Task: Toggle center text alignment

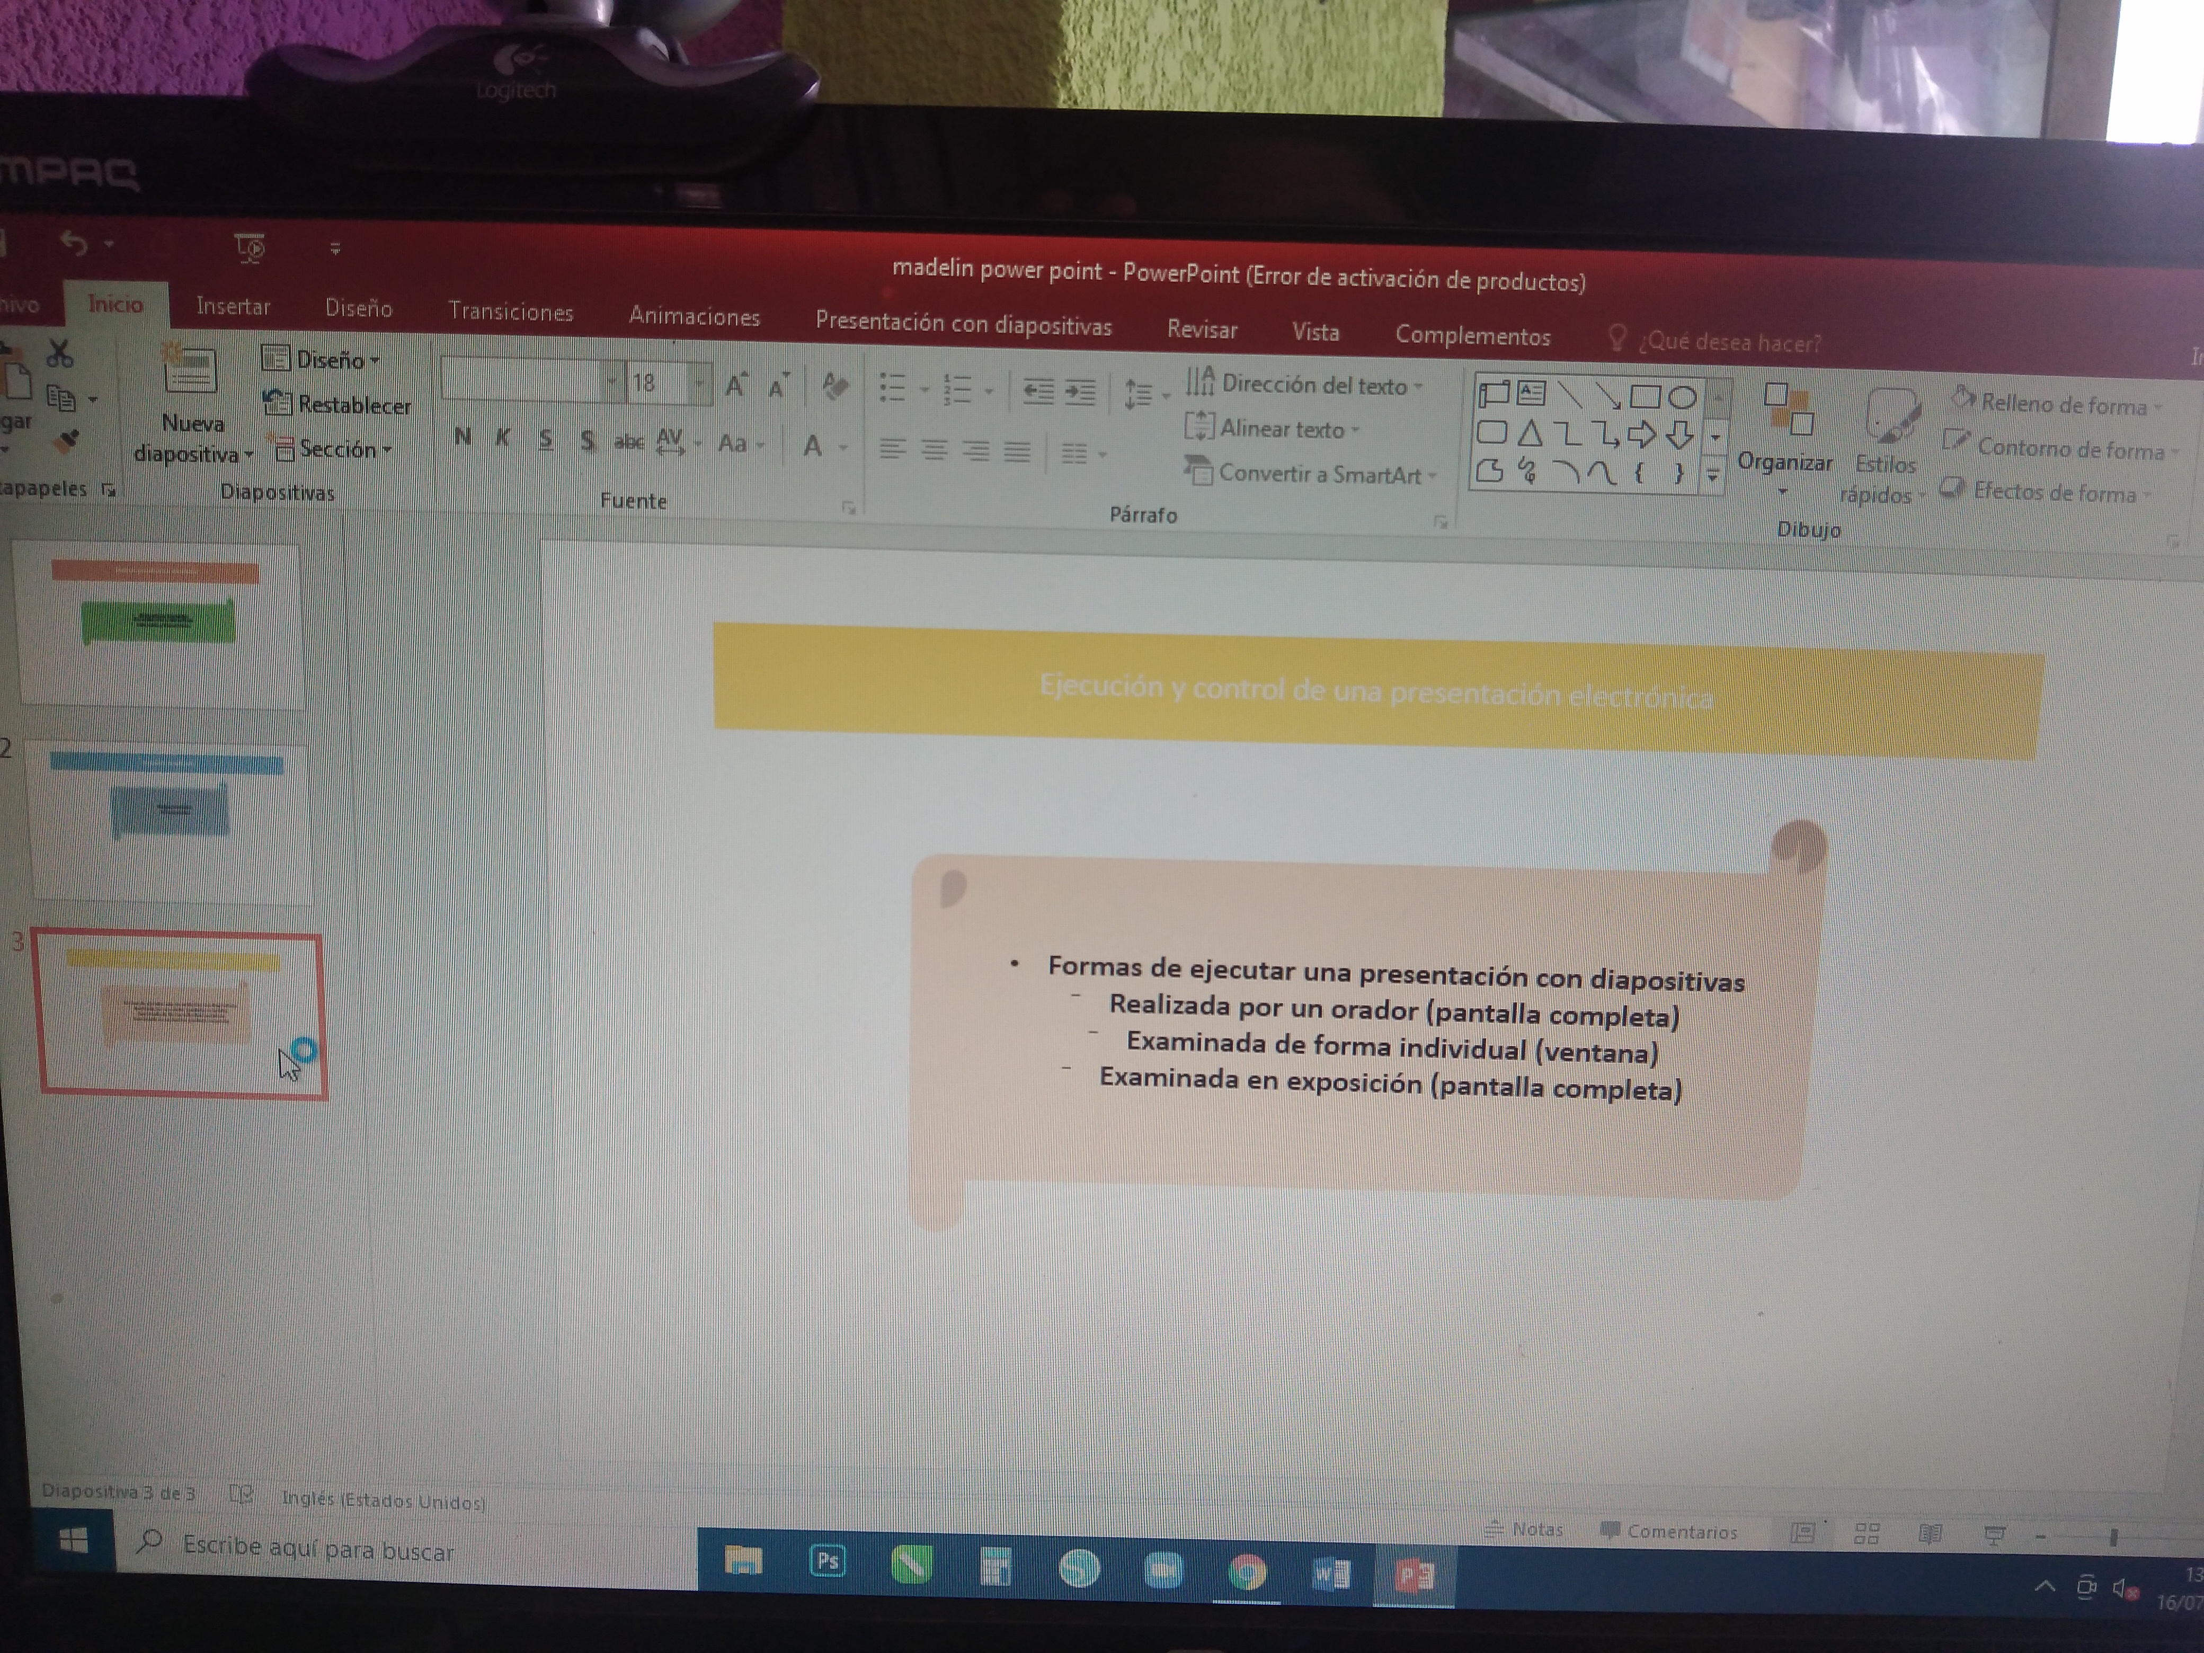Action: [934, 451]
